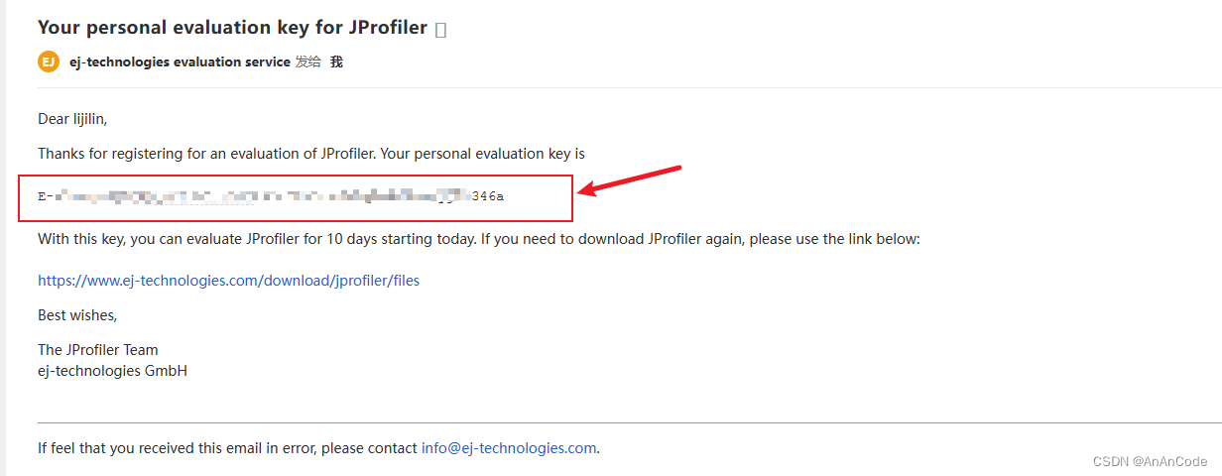
Task: Click the red arrow pointing at the key
Action: [631, 181]
